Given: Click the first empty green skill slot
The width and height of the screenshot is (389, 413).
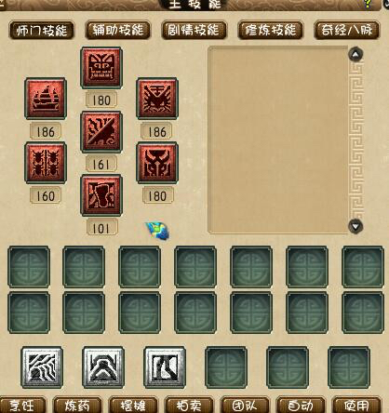Looking at the screenshot, I should [x=29, y=267].
